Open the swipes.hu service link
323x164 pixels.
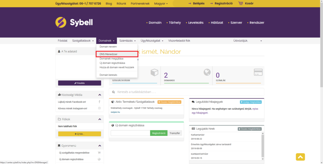[115, 112]
